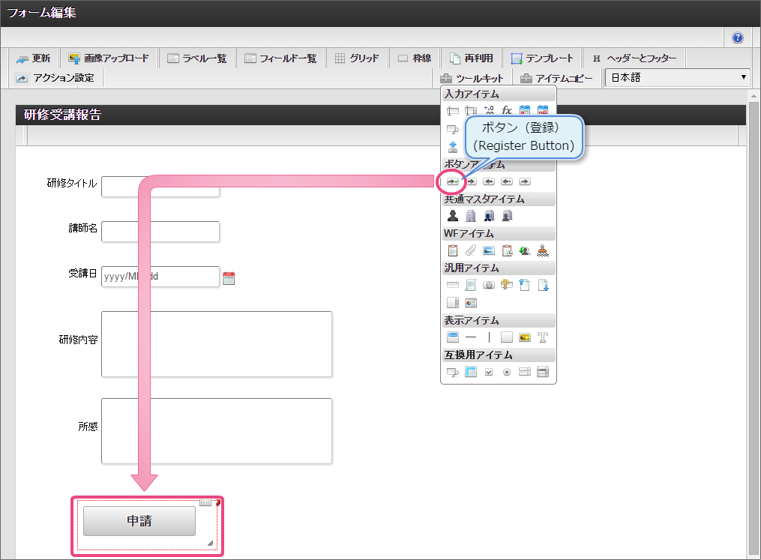Image resolution: width=761 pixels, height=560 pixels.
Task: Select the blue heading display item
Action: 453,337
